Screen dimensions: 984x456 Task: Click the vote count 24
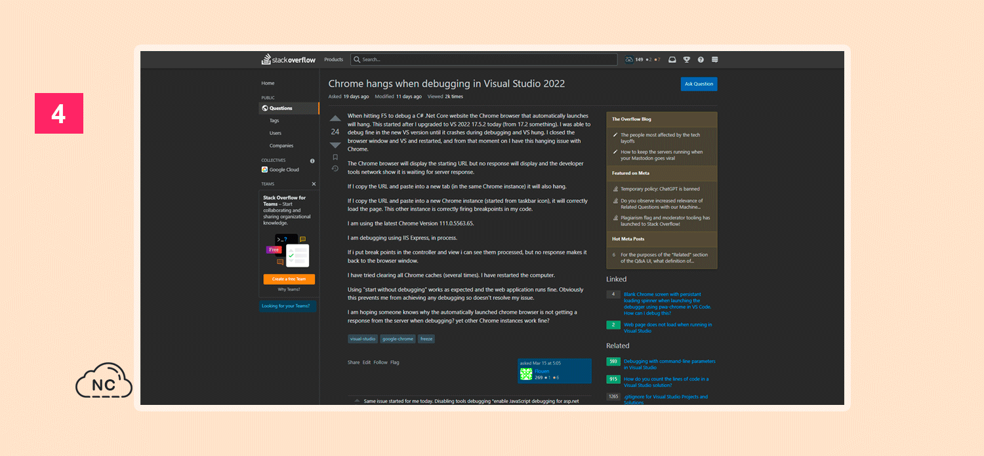(335, 132)
